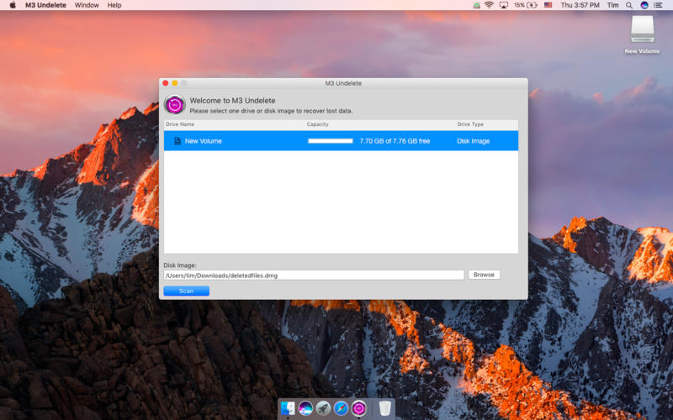This screenshot has height=420, width=673.
Task: Open Wi-Fi status menu
Action: tap(489, 5)
